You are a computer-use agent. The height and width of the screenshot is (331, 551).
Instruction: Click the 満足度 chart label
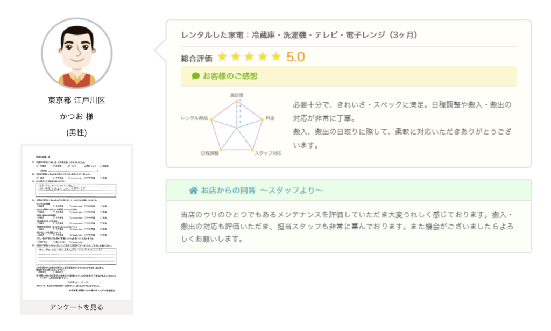tap(238, 95)
